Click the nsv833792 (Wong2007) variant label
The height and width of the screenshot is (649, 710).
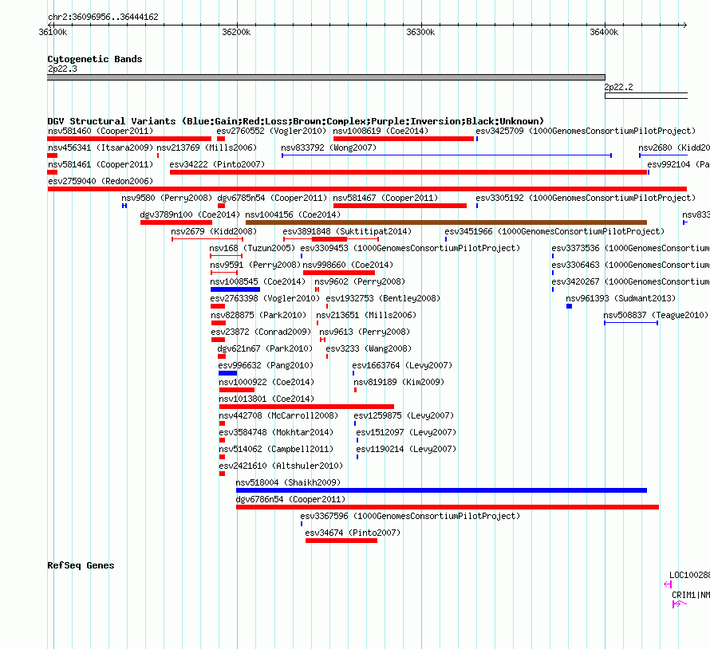point(329,147)
